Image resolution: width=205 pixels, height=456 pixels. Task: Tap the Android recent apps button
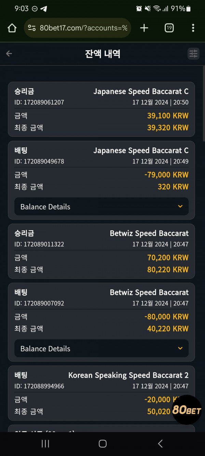(45, 444)
